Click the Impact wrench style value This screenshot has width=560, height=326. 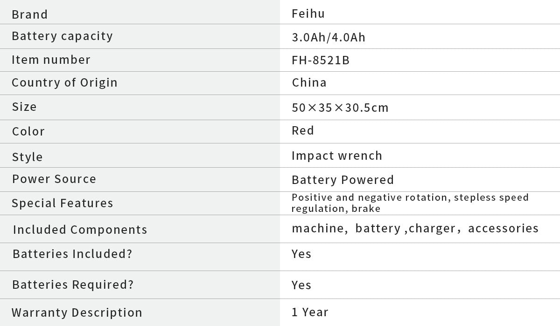tap(336, 156)
